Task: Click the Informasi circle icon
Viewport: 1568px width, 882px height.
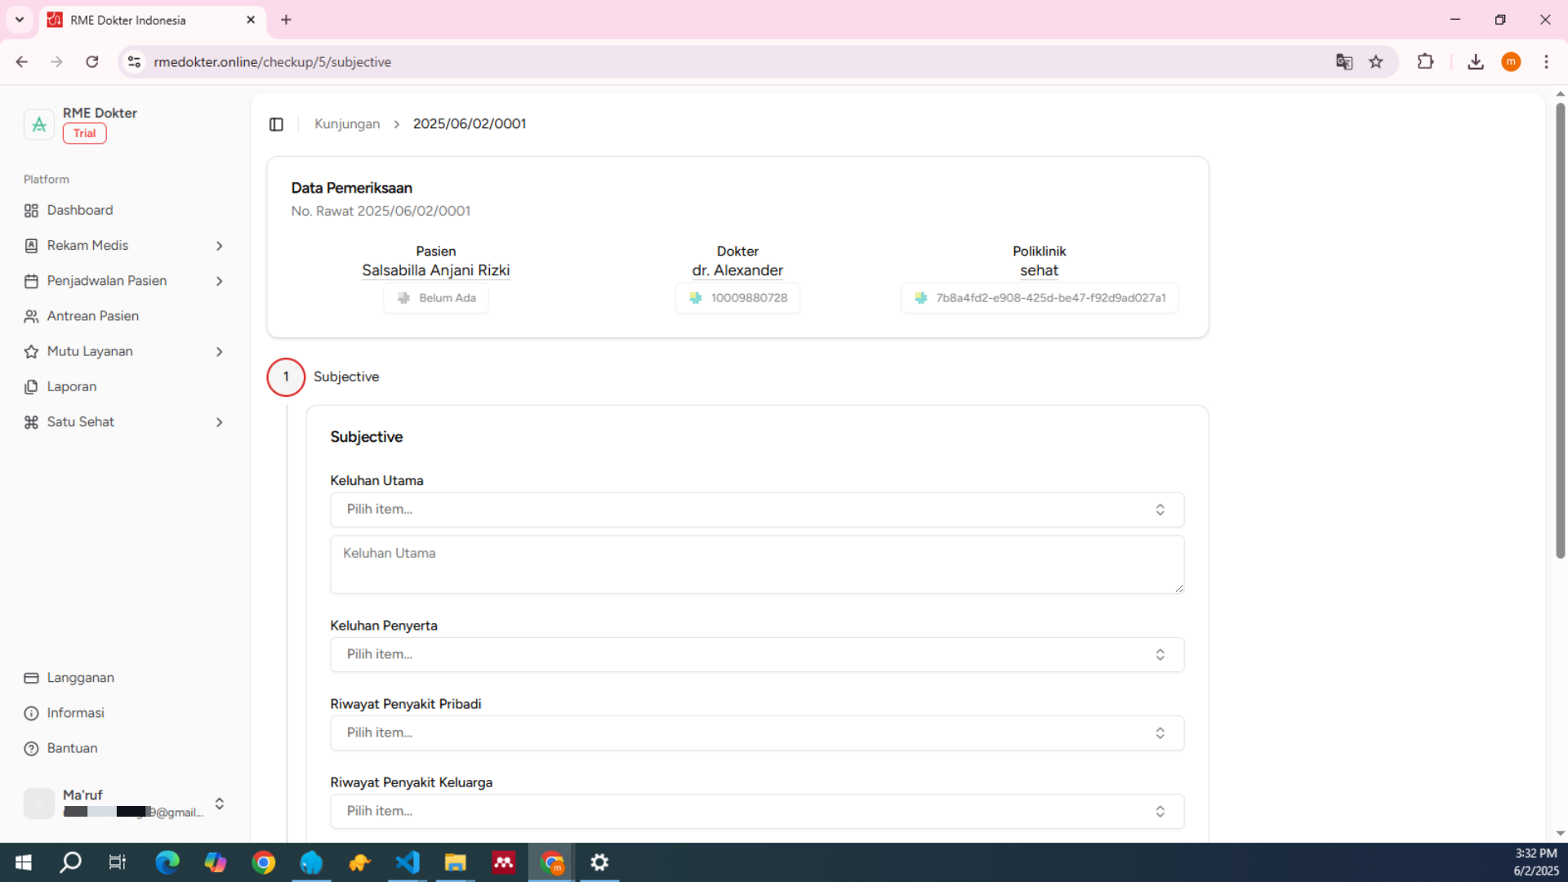Action: click(x=31, y=713)
